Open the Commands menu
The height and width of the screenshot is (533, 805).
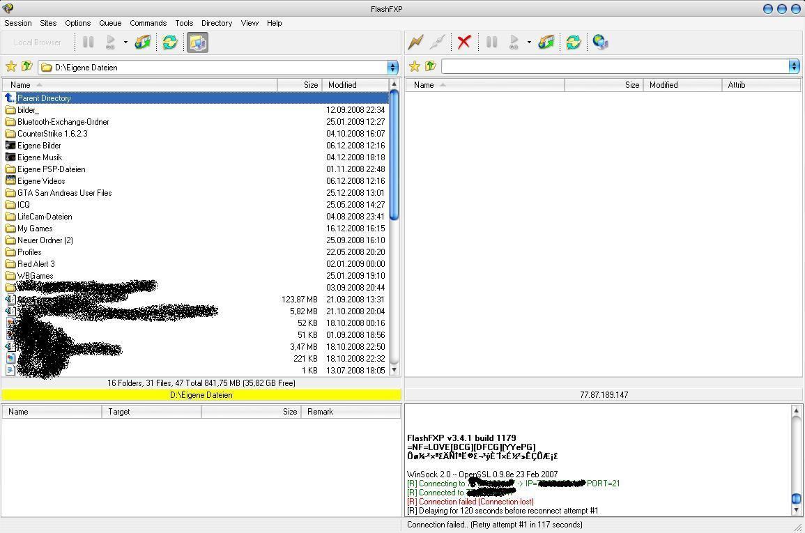tap(148, 23)
